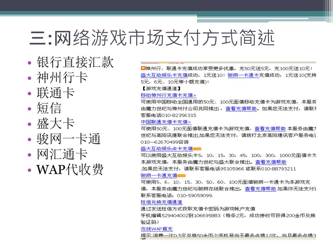Viewport: 333px width, 249px height.
Task: Click text 联系客服电话：010-59059099
Action: (177, 196)
